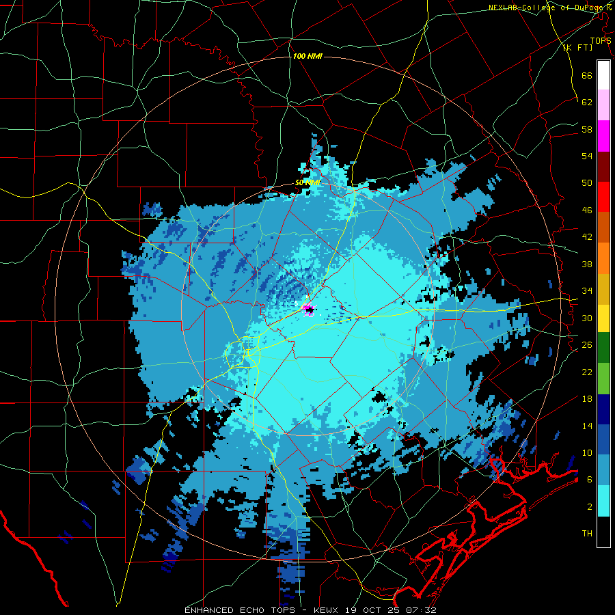Click the '50 NMI' range ring label
Image resolution: width=615 pixels, height=615 pixels.
click(x=307, y=182)
